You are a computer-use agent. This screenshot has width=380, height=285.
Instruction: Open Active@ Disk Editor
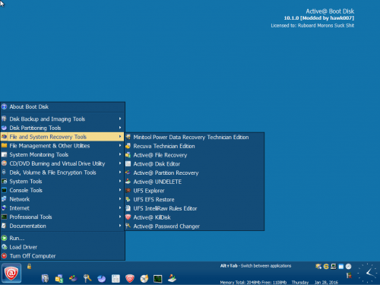pyautogui.click(x=195, y=164)
